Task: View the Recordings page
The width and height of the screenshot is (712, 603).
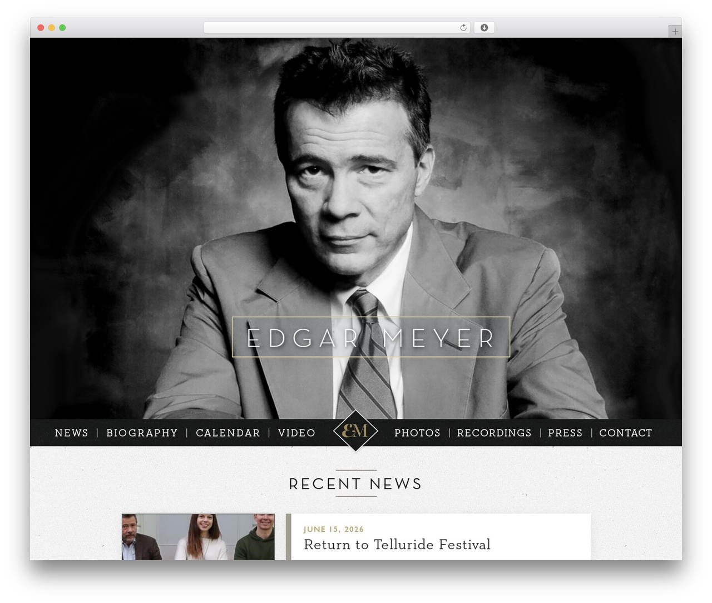Action: 494,433
